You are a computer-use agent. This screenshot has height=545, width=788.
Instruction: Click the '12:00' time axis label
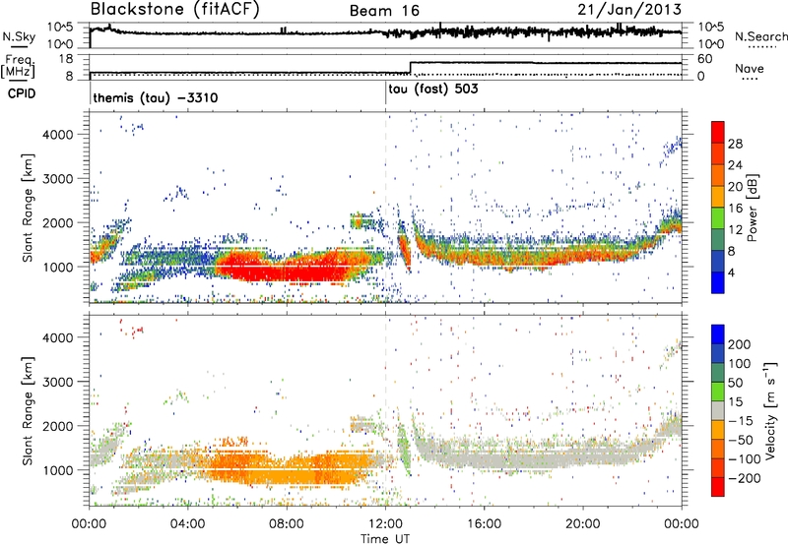385,524
